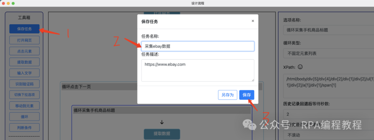The height and width of the screenshot is (140, 374).
Task: Select the 移动到元素 tool
Action: (24, 106)
